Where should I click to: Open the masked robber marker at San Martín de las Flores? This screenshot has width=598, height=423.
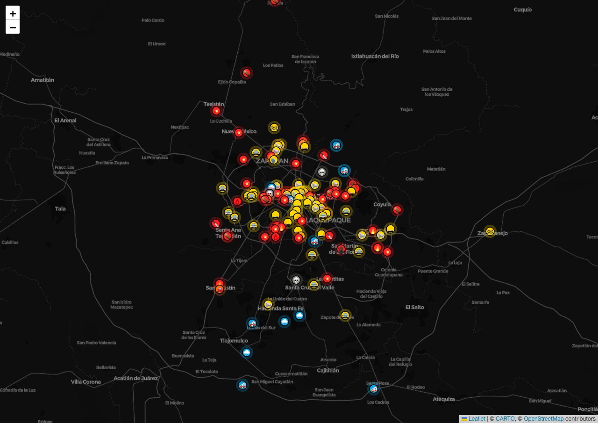(x=341, y=250)
